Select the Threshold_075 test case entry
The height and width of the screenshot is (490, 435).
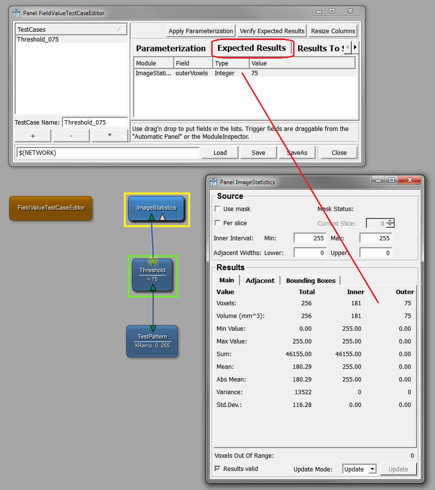click(x=38, y=39)
